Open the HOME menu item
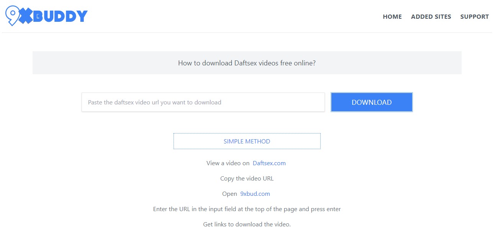The image size is (498, 231). pyautogui.click(x=392, y=16)
